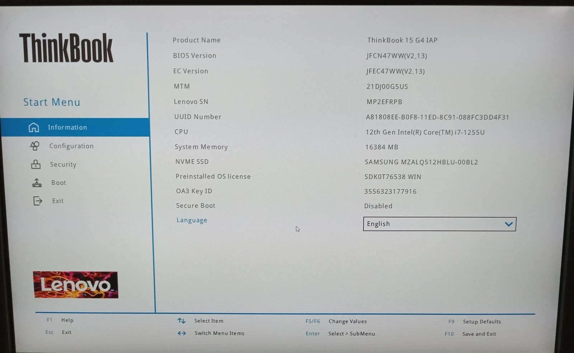574x353 pixels.
Task: Click OA3 key value 3556323177916
Action: point(390,191)
